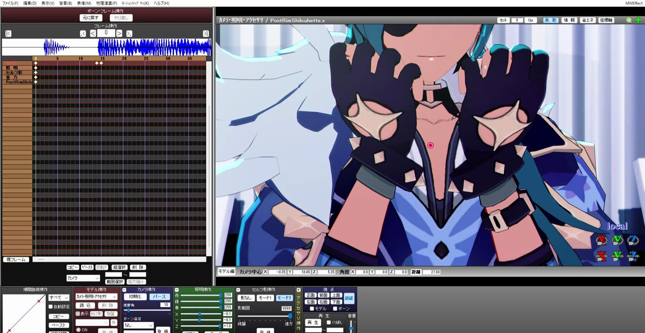Viewport: 645px width, 333px height.
Task: Click the camera center target marker in viewport
Action: [430, 145]
